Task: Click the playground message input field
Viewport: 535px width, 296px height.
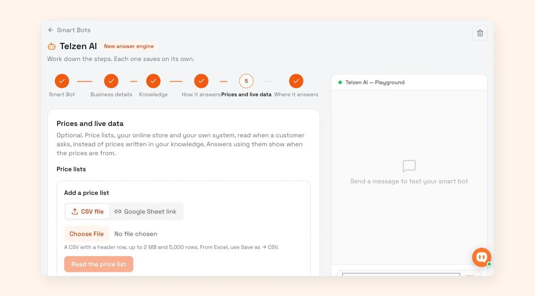Action: pos(401,274)
